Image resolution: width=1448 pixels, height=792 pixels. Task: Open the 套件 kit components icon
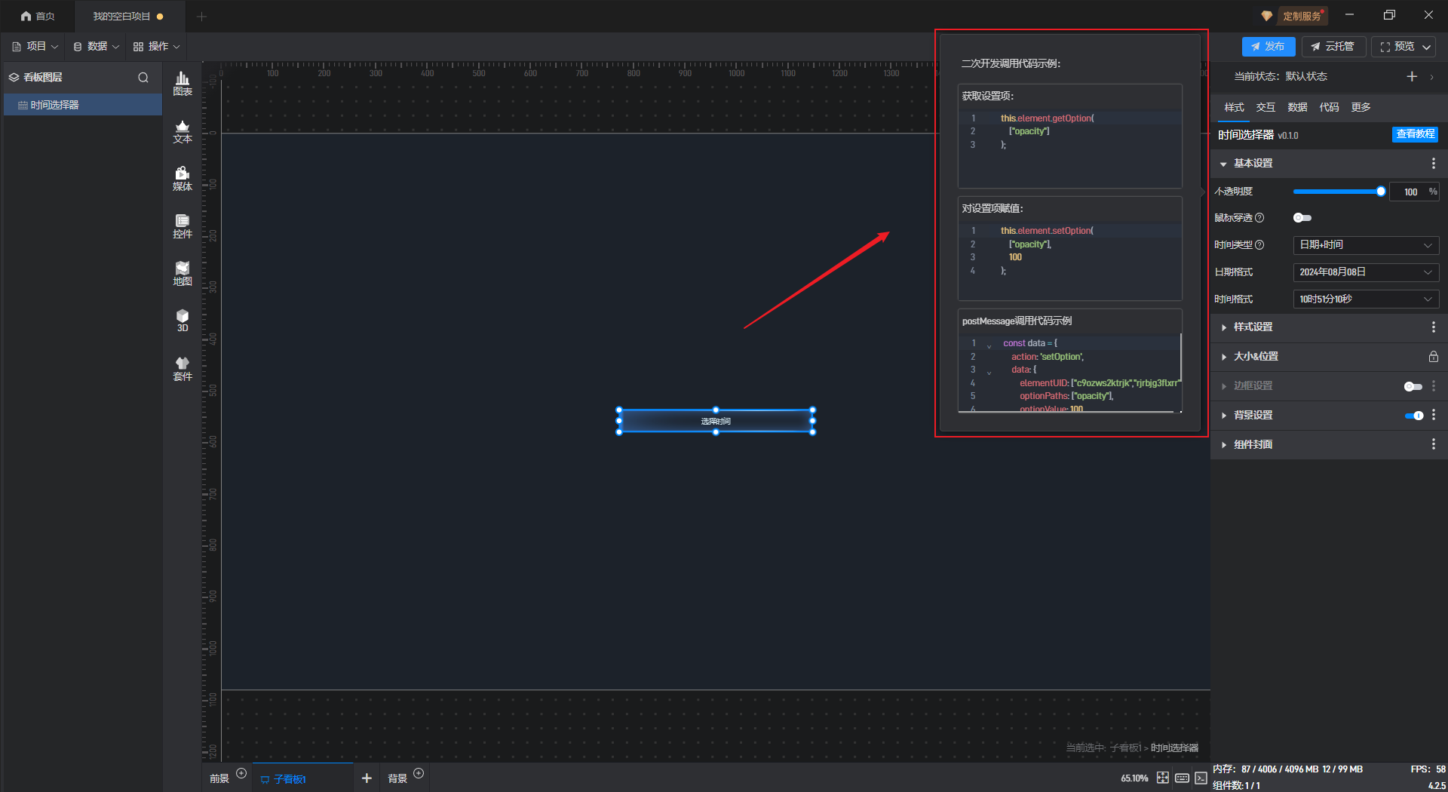tap(183, 369)
